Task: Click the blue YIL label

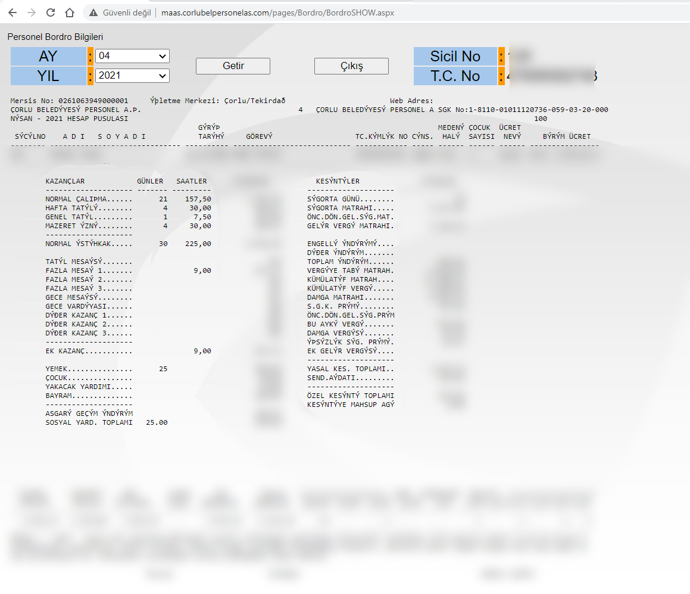Action: [x=48, y=76]
